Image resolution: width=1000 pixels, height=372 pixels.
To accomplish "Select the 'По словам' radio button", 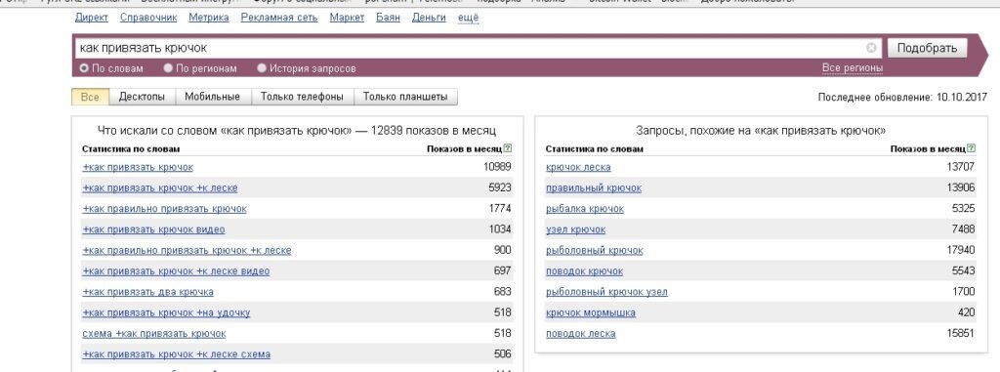I will point(84,68).
